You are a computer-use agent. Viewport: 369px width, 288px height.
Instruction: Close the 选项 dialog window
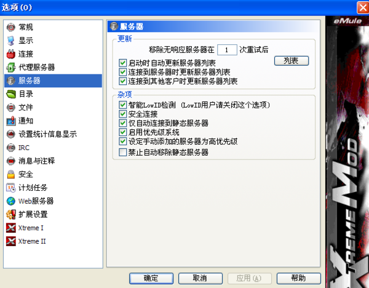pyautogui.click(x=363, y=7)
